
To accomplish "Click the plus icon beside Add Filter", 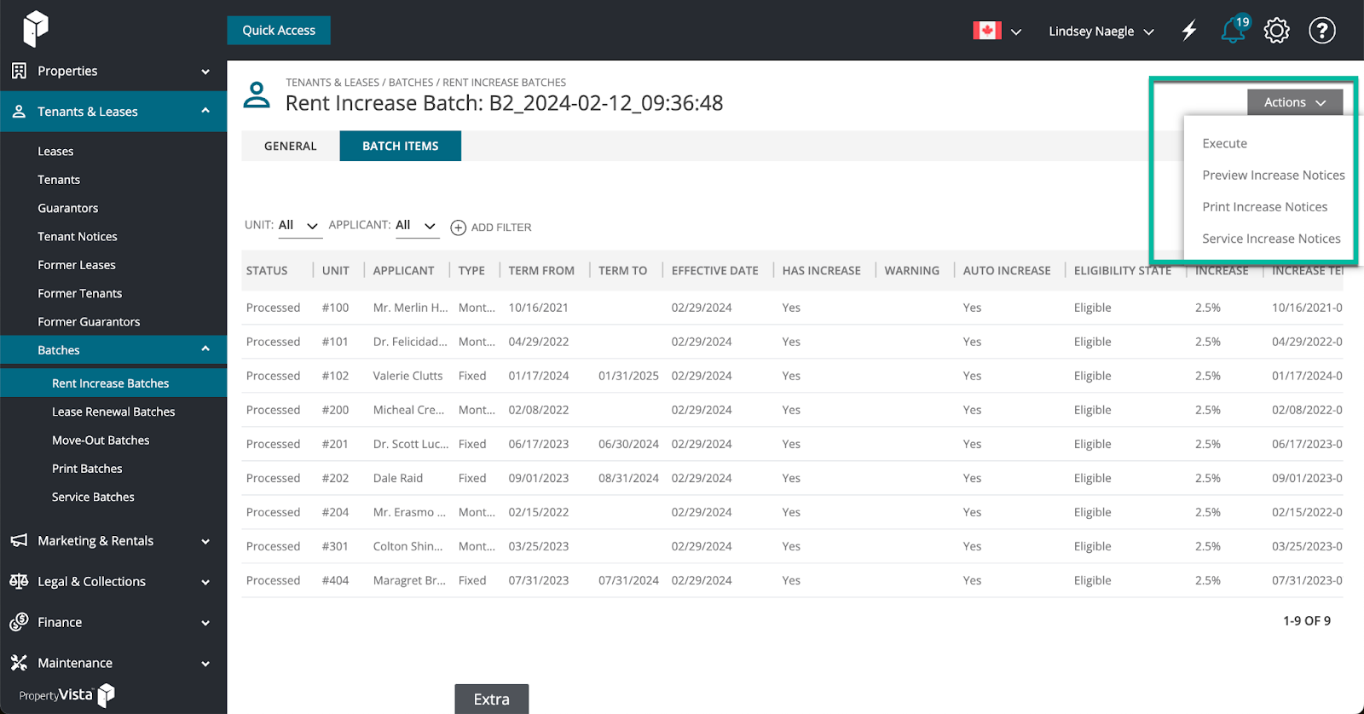I will (458, 227).
